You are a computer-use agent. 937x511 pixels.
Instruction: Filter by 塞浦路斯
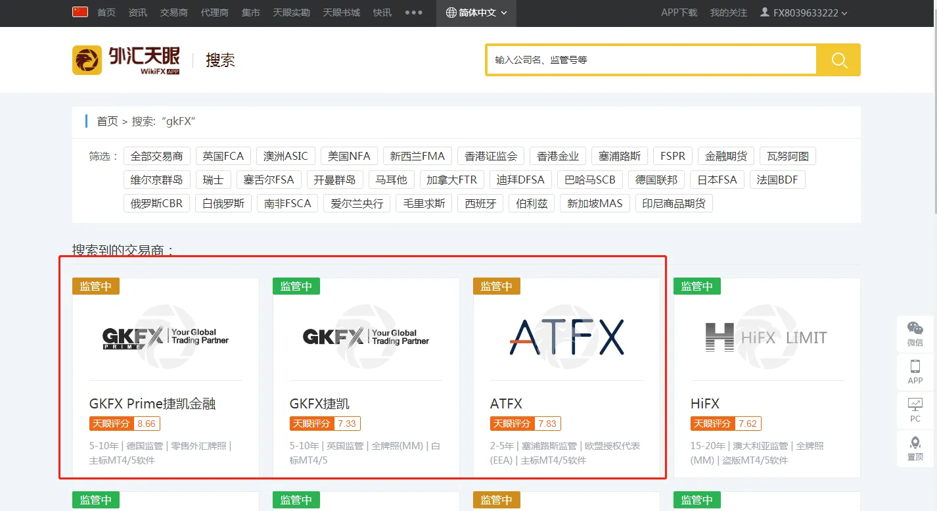coord(620,156)
